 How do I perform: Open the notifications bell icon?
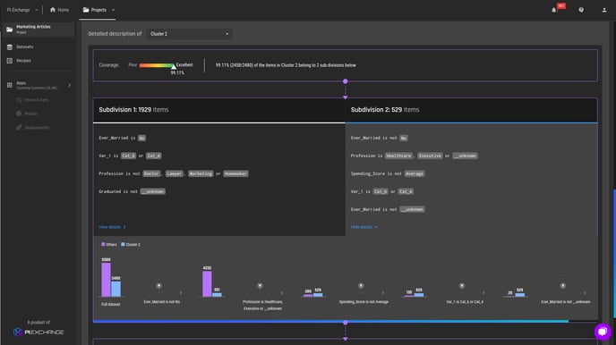(x=554, y=10)
